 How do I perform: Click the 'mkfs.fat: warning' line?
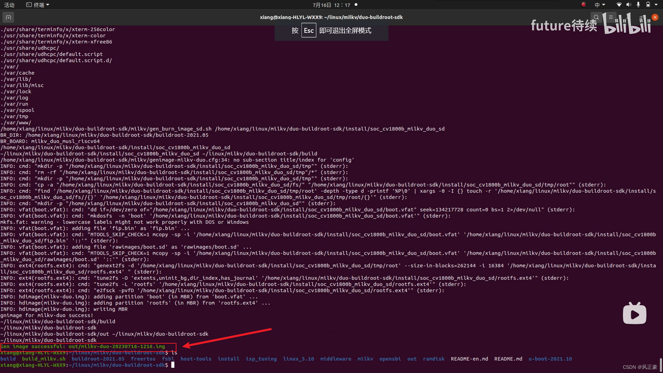click(124, 222)
